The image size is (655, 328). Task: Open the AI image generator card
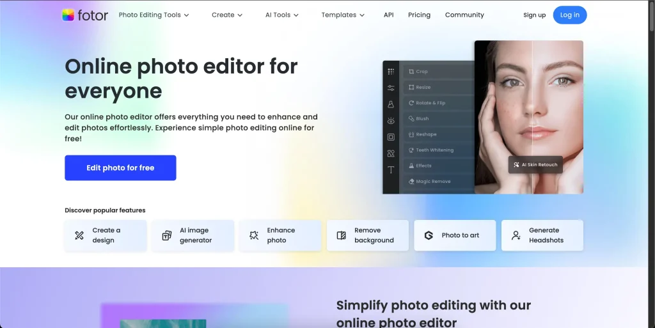click(x=193, y=235)
